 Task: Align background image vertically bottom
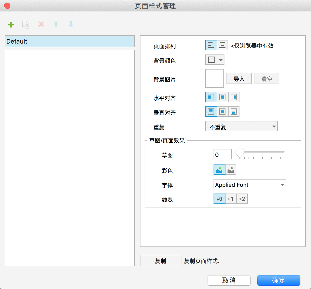[234, 112]
